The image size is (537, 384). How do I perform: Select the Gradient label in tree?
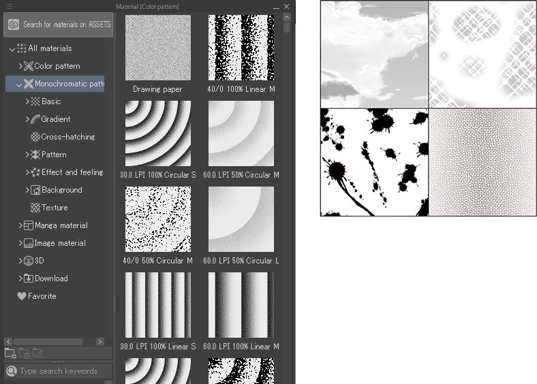[56, 119]
